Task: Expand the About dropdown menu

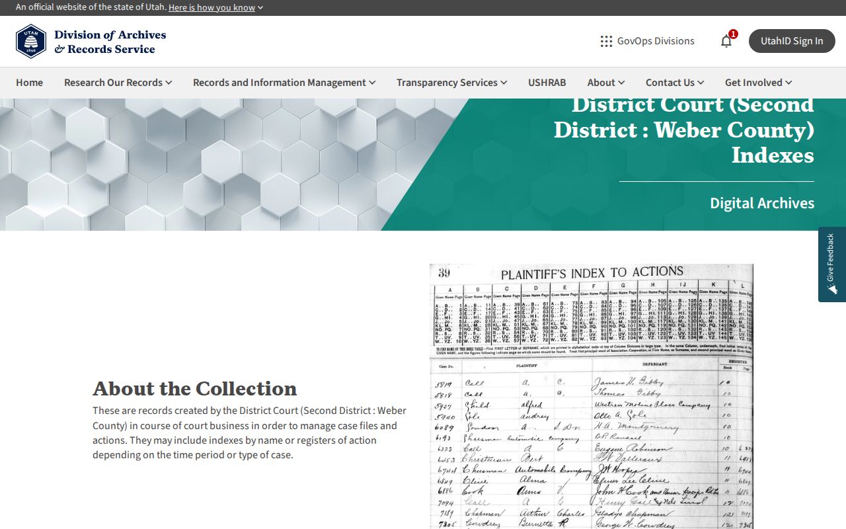Action: click(x=606, y=83)
